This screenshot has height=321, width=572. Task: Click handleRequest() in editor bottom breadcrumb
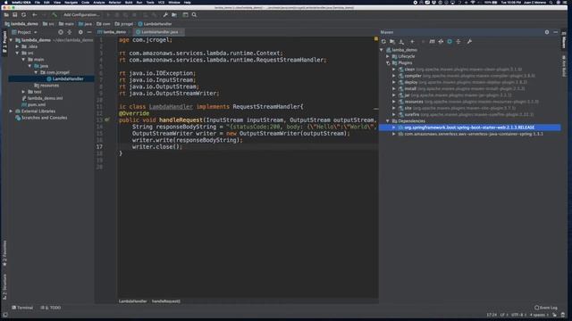pos(166,301)
